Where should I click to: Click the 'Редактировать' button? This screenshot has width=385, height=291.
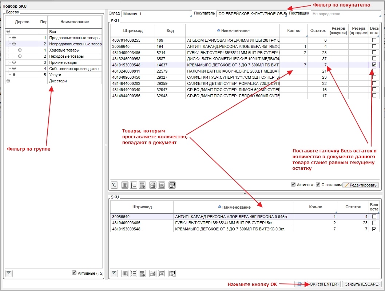click(361, 185)
